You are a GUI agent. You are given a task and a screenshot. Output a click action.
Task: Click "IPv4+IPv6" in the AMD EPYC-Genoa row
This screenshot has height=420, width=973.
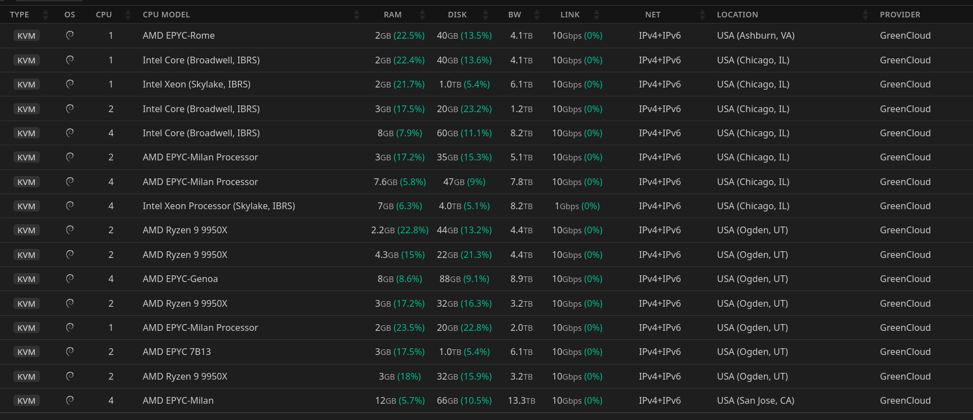click(660, 279)
